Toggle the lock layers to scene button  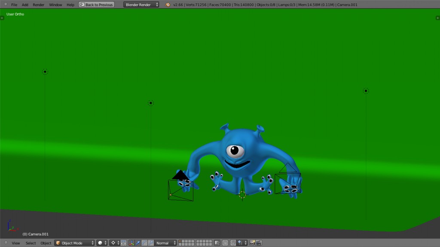(217, 243)
